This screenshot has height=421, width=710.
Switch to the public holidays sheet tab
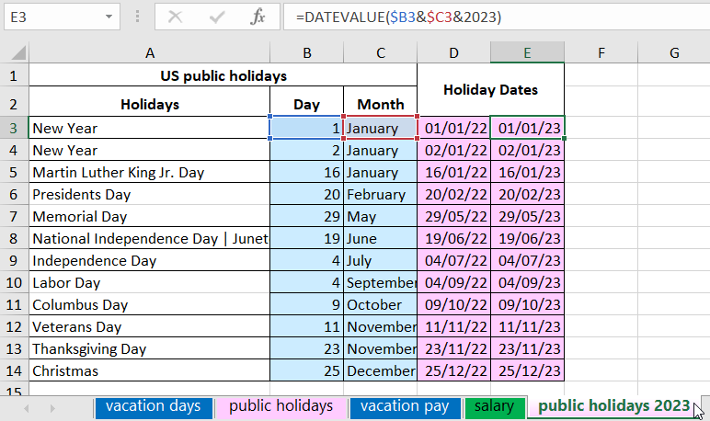(x=281, y=406)
